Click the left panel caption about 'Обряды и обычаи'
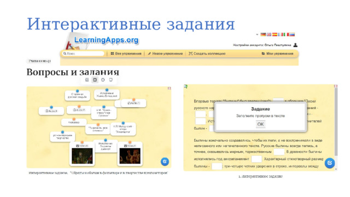The height and width of the screenshot is (197, 350). coord(98,173)
